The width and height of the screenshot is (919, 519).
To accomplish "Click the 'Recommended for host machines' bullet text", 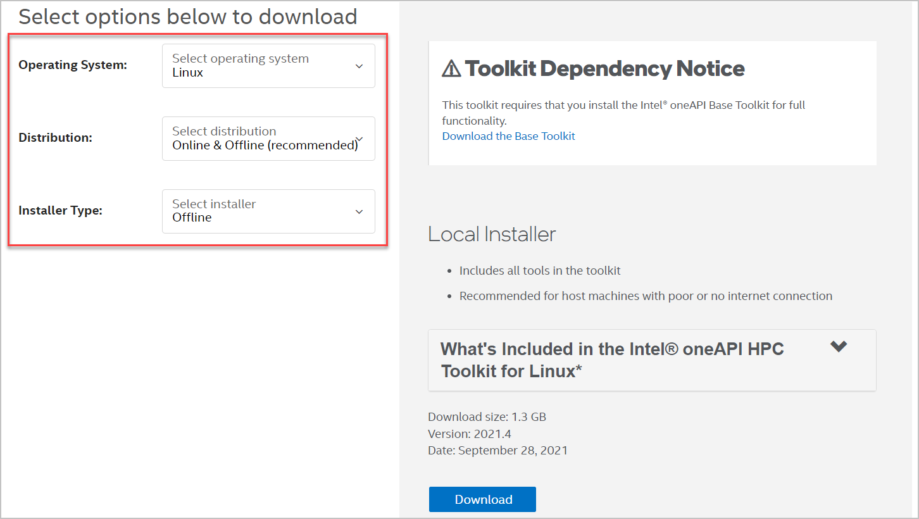I will [646, 296].
